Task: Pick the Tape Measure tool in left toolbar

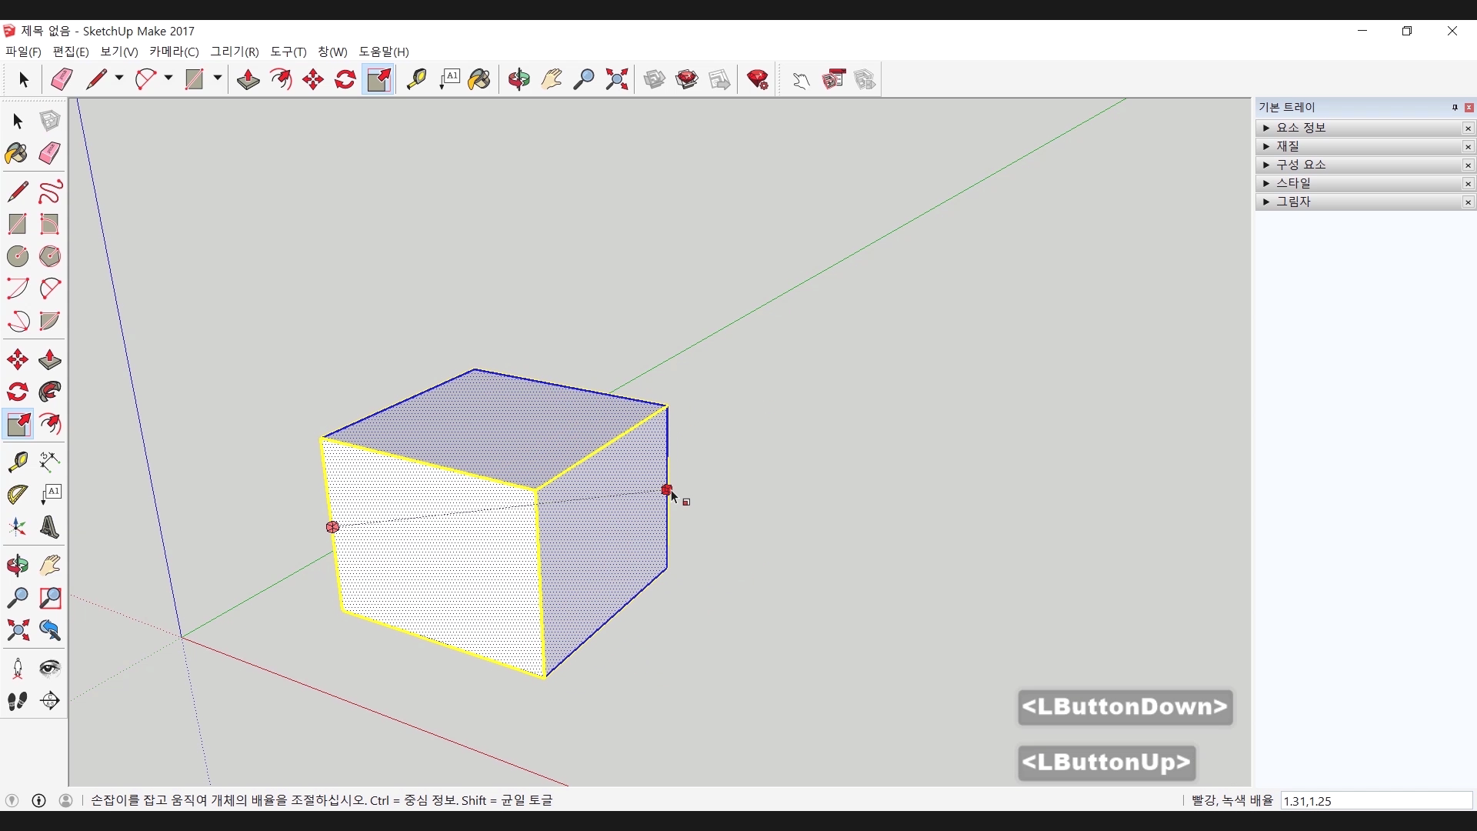Action: 17,461
